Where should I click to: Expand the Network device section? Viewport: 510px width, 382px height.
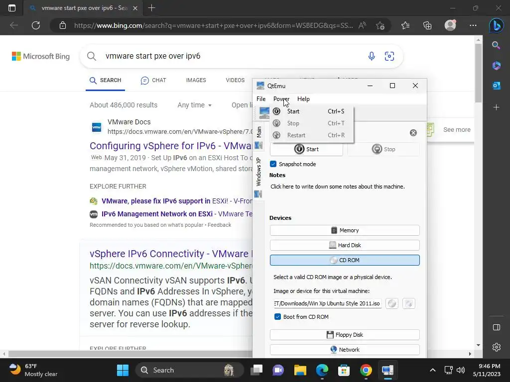click(345, 350)
